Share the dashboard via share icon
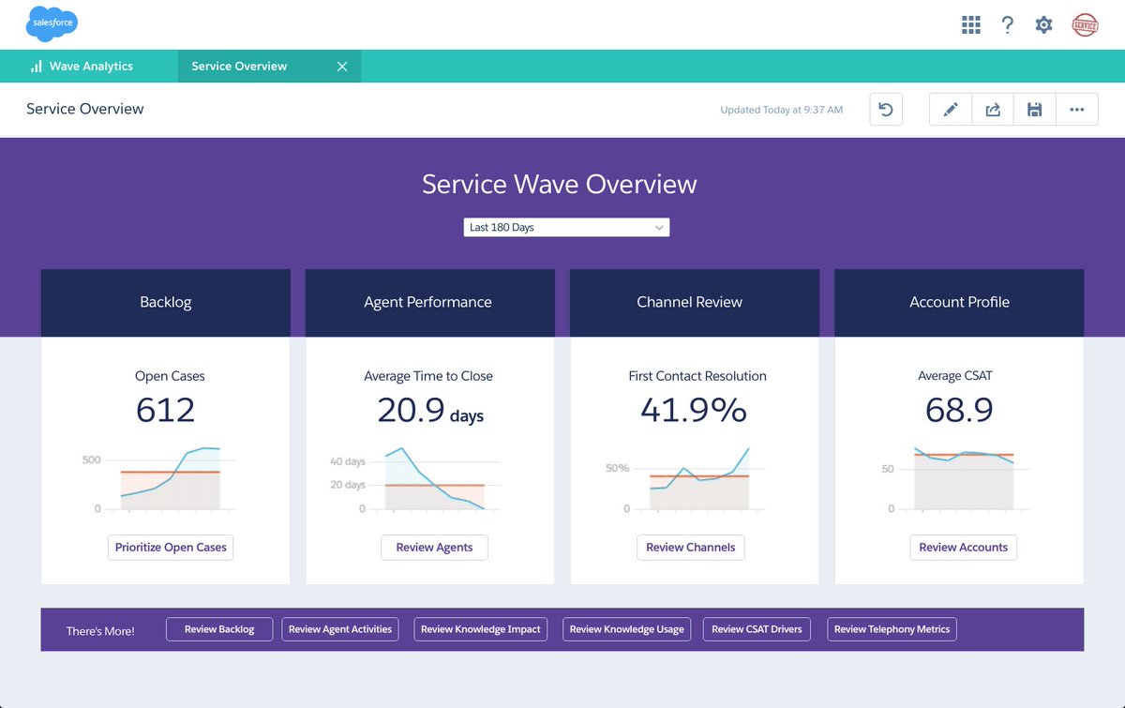This screenshot has width=1125, height=708. pyautogui.click(x=993, y=110)
